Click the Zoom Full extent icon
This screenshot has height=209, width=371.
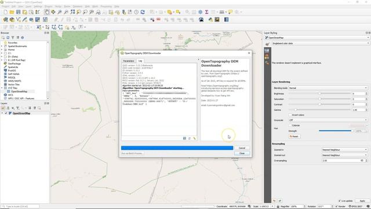pos(72,12)
